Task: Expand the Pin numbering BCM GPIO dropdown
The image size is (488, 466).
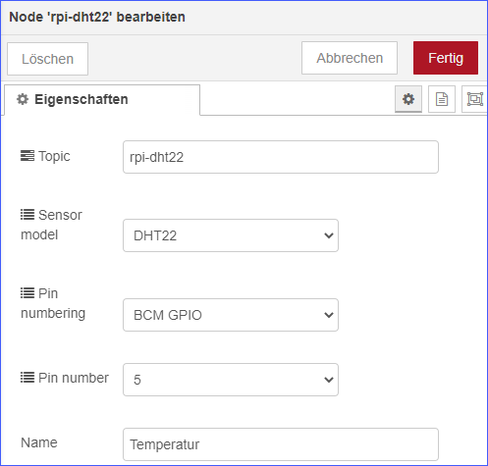Action: point(231,315)
